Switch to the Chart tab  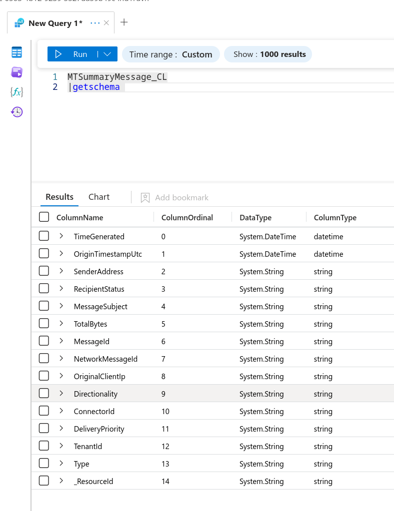point(99,197)
